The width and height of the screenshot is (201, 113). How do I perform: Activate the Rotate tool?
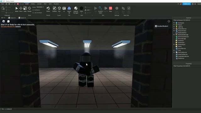29,8
